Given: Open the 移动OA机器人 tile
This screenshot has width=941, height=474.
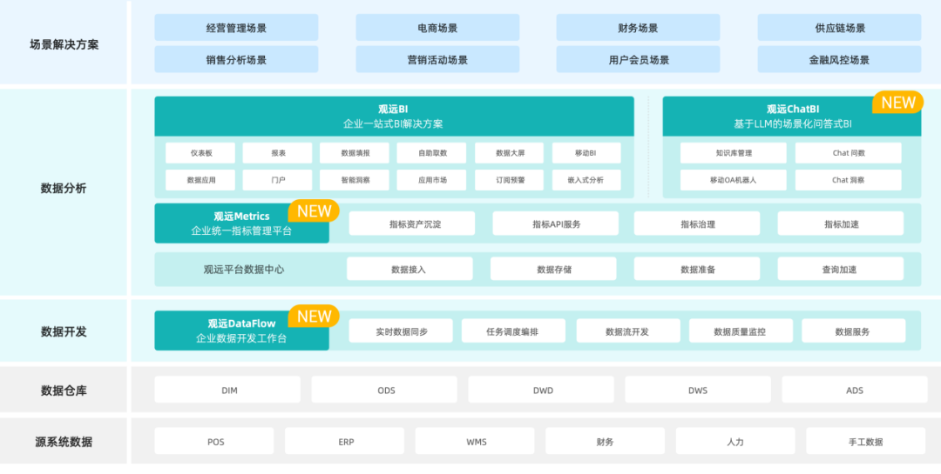Looking at the screenshot, I should [734, 180].
